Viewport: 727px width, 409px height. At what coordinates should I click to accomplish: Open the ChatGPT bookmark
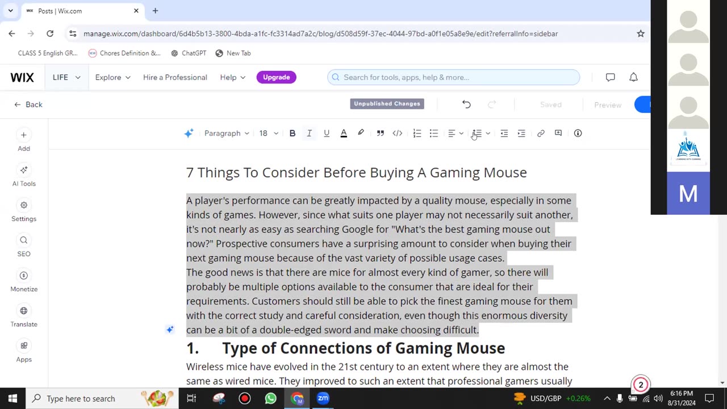[188, 53]
